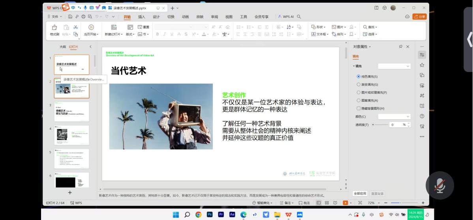The height and width of the screenshot is (220, 473).
Task: Select Picture or texture fill (图片或纹理填充)
Action: [359, 92]
